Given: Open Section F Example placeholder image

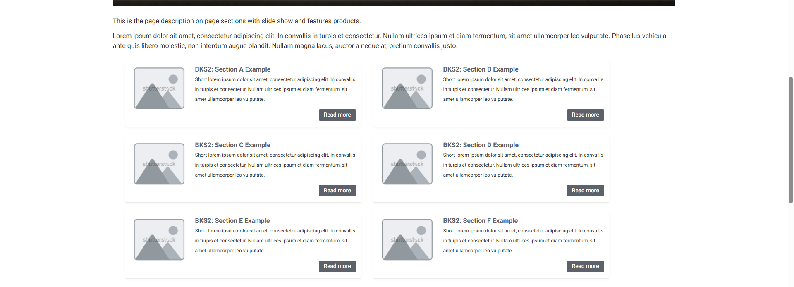Looking at the screenshot, I should (x=407, y=239).
